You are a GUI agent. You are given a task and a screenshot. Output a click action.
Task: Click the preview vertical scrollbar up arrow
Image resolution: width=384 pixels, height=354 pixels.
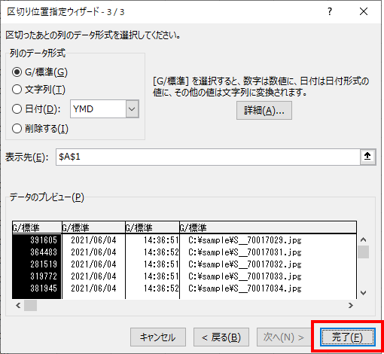(363, 240)
